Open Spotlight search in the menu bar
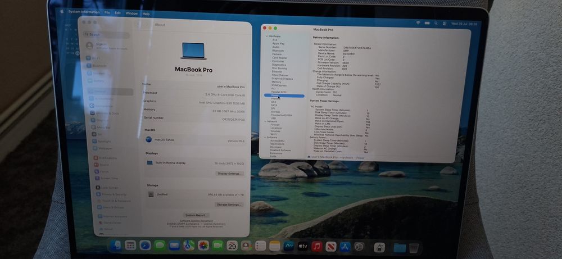562x259 pixels. pyautogui.click(x=436, y=23)
